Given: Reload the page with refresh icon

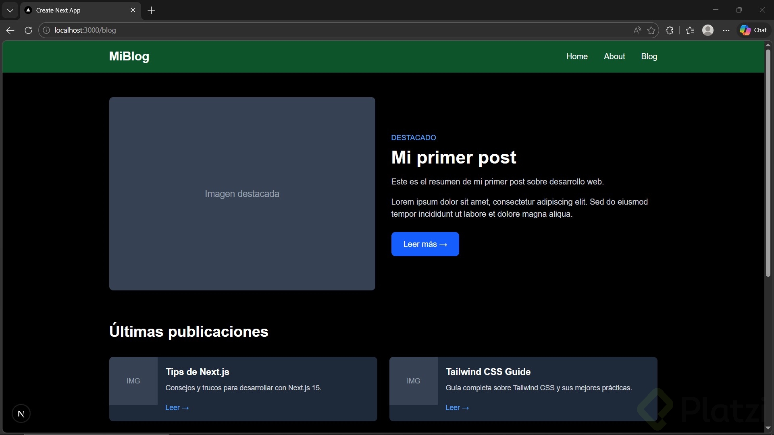Looking at the screenshot, I should 28,30.
